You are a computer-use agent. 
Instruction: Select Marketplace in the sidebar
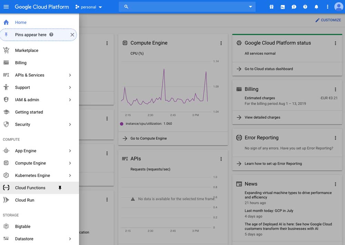(27, 50)
